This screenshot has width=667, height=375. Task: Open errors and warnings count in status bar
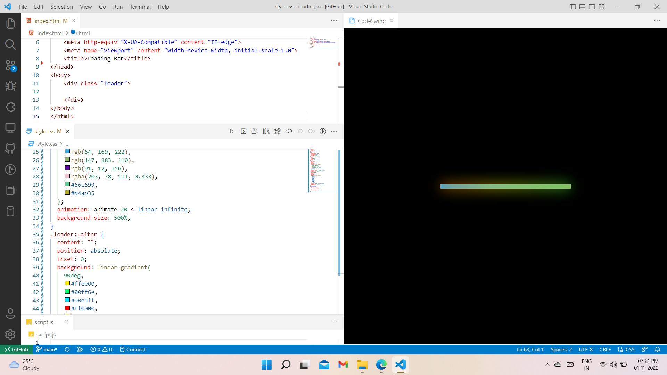click(101, 350)
